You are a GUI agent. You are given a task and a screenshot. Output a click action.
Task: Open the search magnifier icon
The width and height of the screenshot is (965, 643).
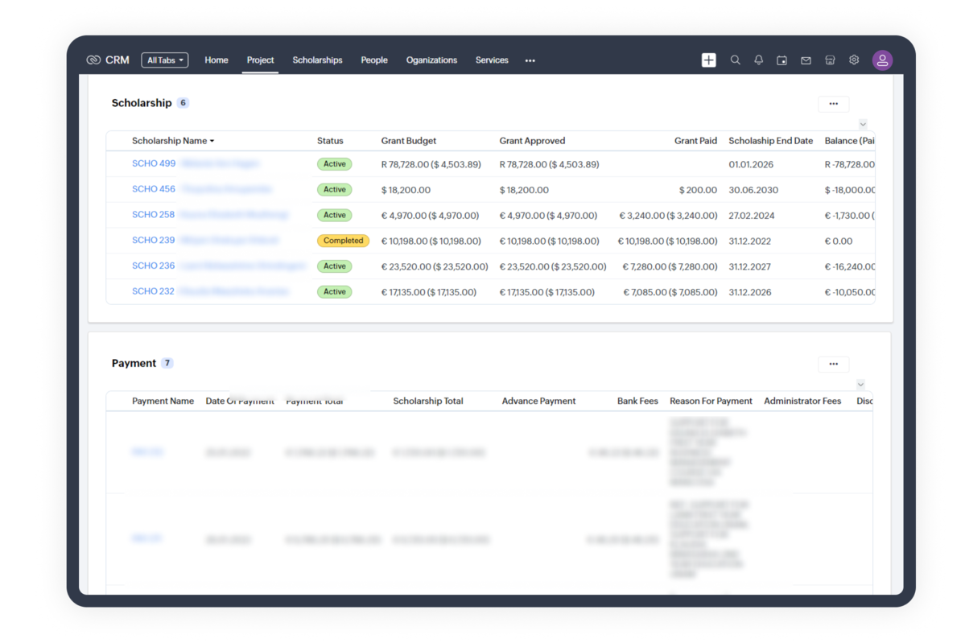735,60
